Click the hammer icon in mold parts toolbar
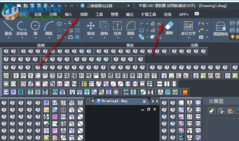 [x=101, y=92]
